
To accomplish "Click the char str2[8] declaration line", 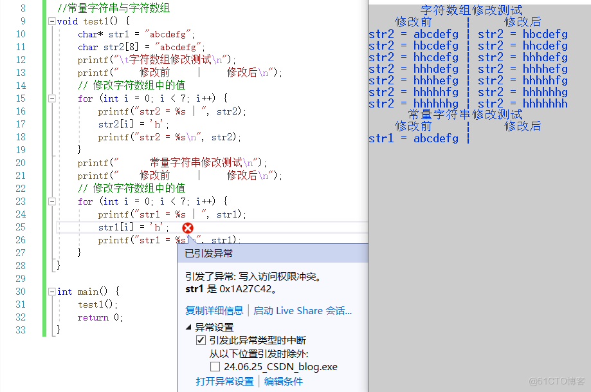I will click(141, 47).
